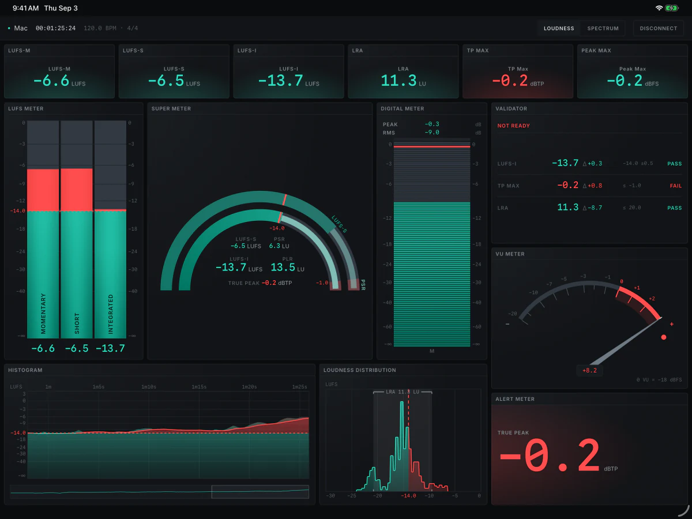692x519 pixels.
Task: Switch to the SPECTRUM tab
Action: pyautogui.click(x=603, y=28)
